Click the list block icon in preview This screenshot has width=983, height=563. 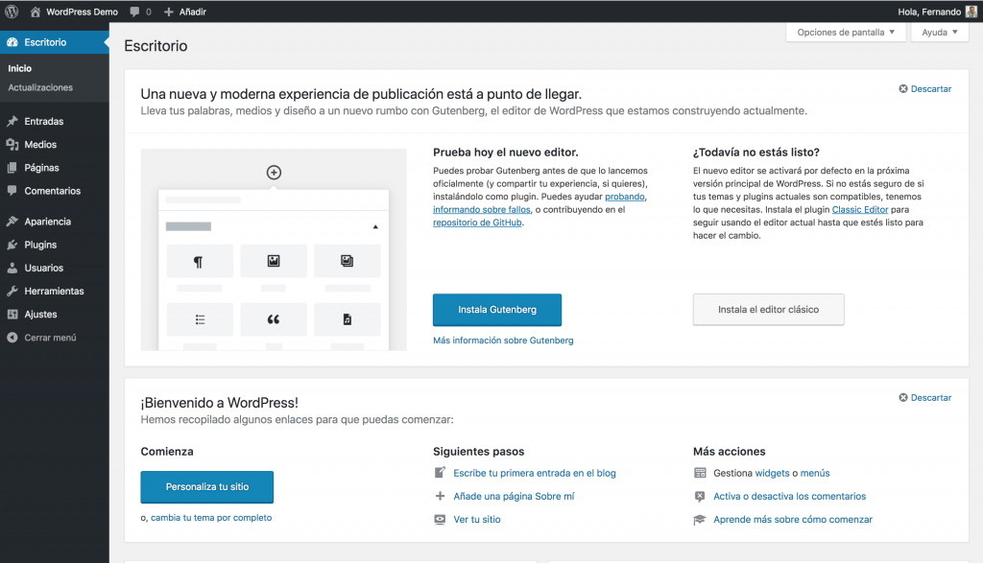pyautogui.click(x=200, y=319)
